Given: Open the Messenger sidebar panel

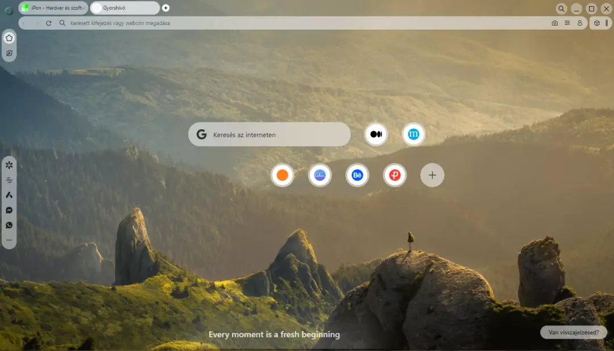Looking at the screenshot, I should [9, 210].
